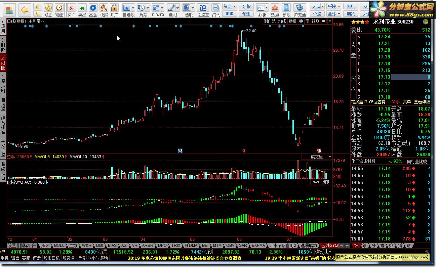This screenshot has height=268, width=437.
Task: Select the 分时图 side tab
Action: [3, 44]
